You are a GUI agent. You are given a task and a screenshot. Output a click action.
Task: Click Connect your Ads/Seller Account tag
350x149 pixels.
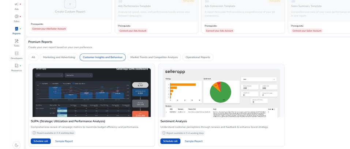49,29
